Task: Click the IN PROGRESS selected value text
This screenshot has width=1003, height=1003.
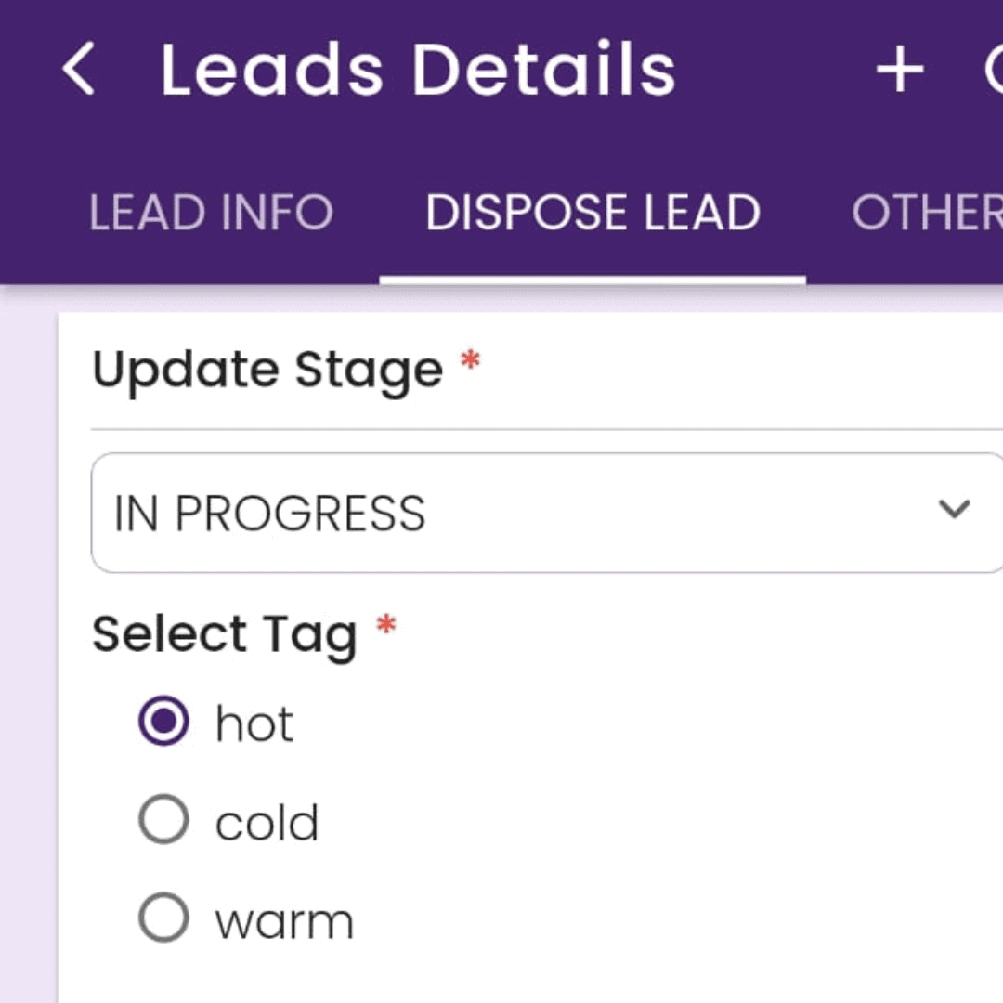Action: coord(269,514)
